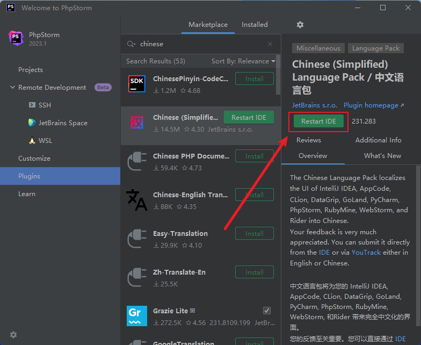This screenshot has height=345, width=421.
Task: Click the plugin list scrollbar
Action: point(278,75)
